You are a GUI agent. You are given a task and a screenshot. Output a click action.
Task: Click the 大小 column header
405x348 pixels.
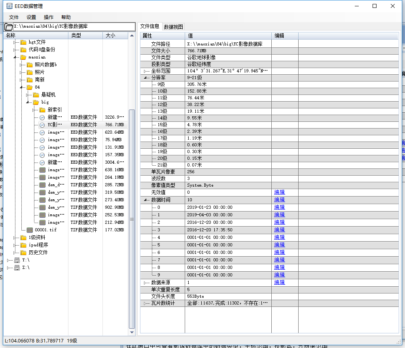(110, 36)
